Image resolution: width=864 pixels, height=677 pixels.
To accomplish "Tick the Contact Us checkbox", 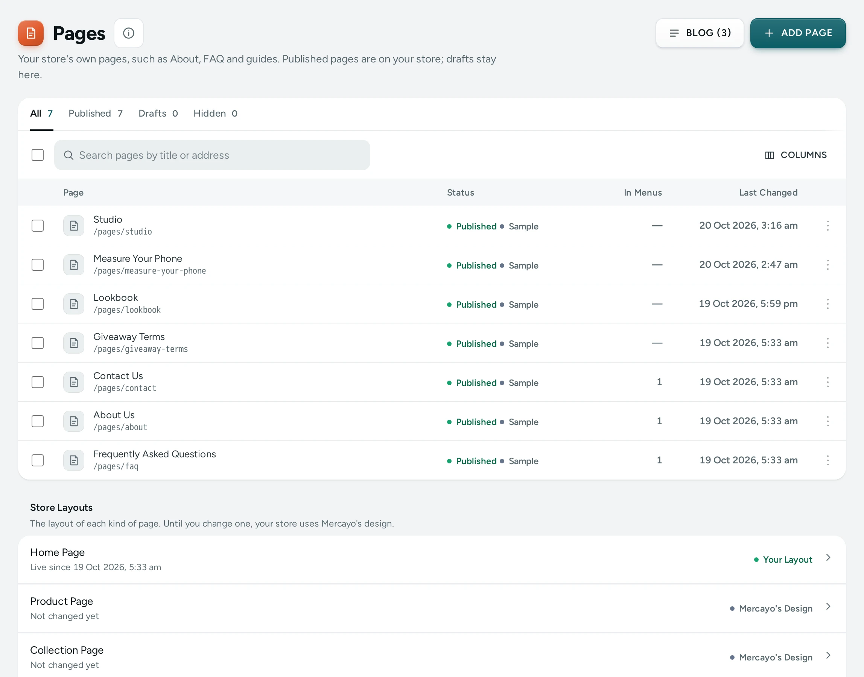I will pyautogui.click(x=38, y=382).
